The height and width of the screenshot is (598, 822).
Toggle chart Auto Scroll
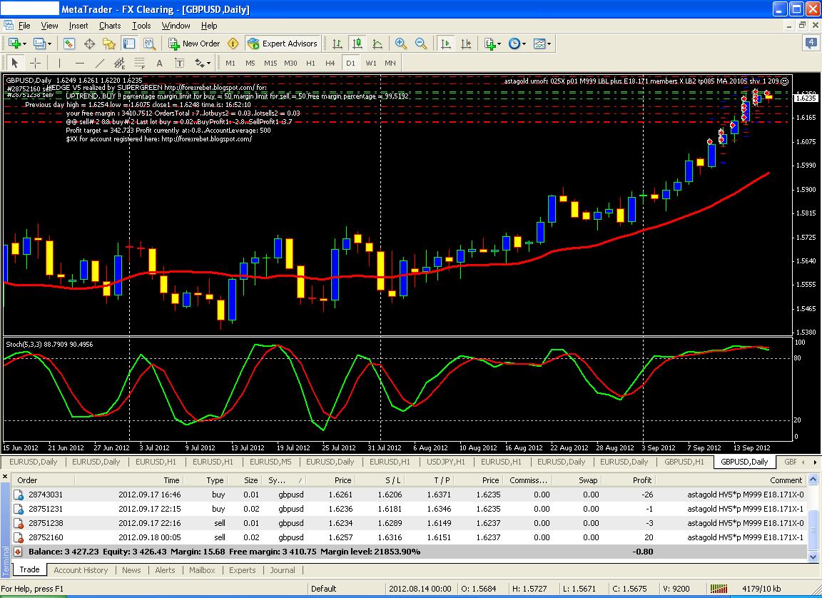coord(446,44)
